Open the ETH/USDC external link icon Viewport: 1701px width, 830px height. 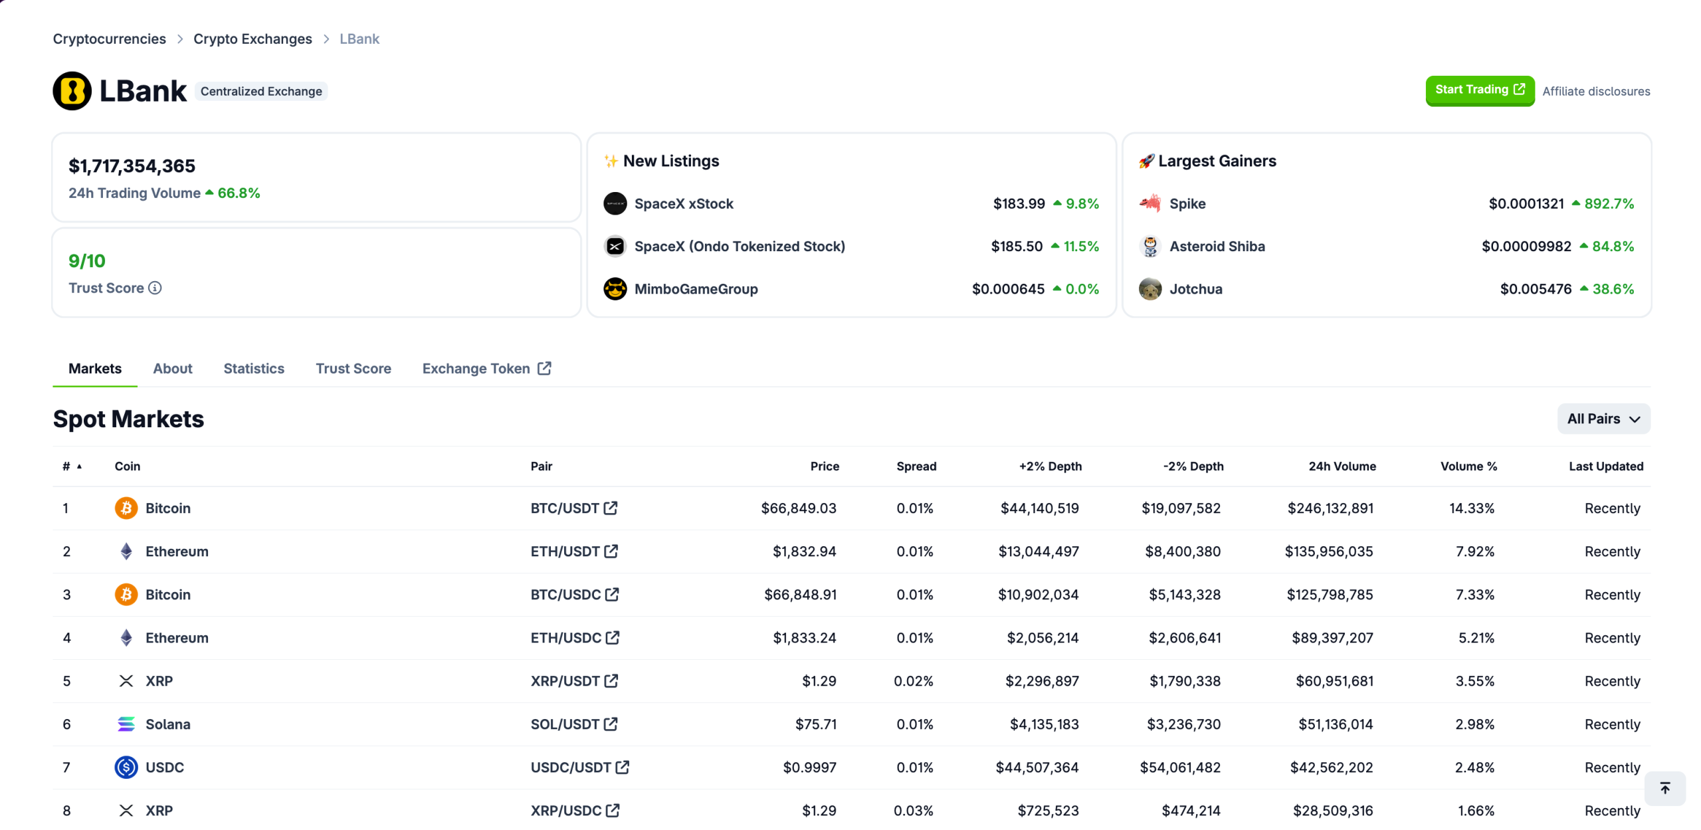[x=612, y=638]
